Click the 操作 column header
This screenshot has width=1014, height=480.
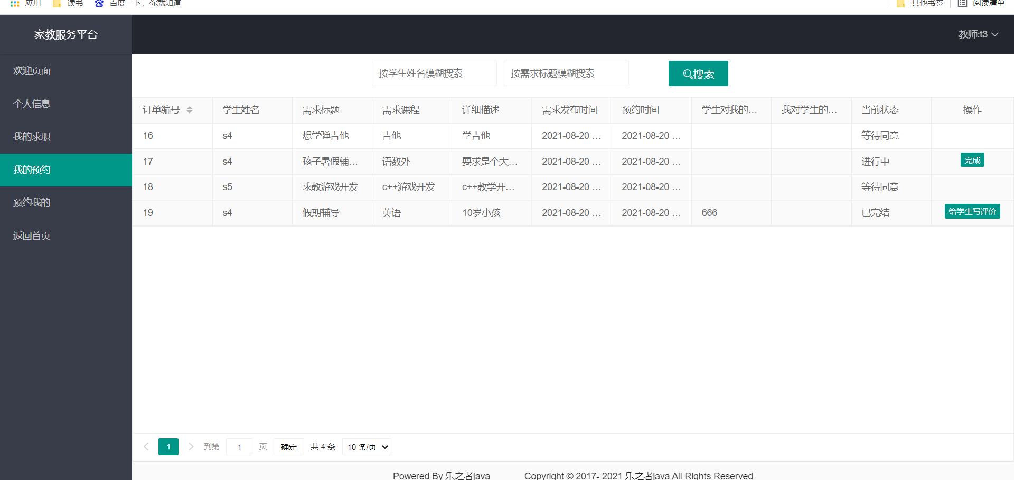click(972, 110)
